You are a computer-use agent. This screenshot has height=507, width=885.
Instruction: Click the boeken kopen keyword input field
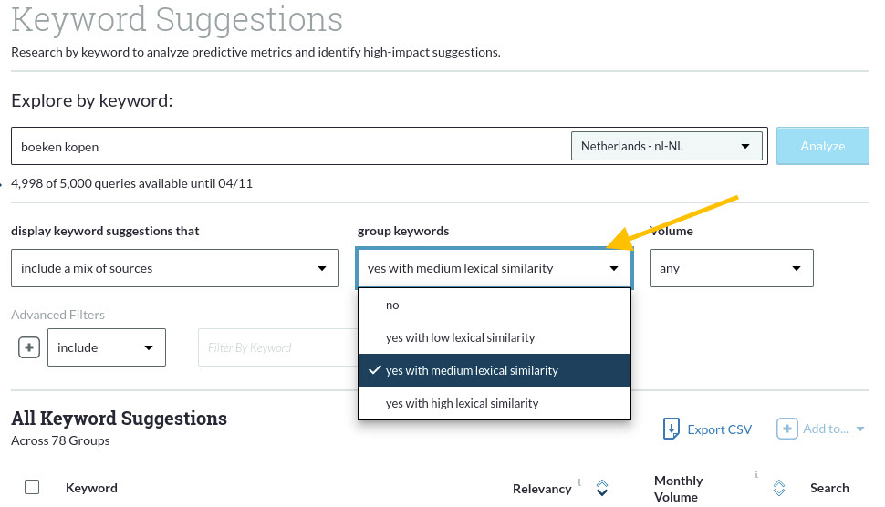[x=287, y=146]
